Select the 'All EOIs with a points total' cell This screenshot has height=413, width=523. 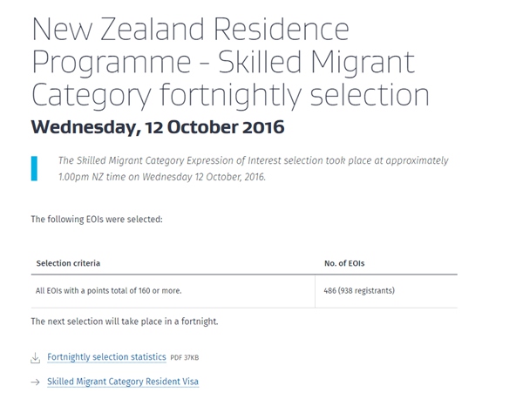click(x=109, y=290)
